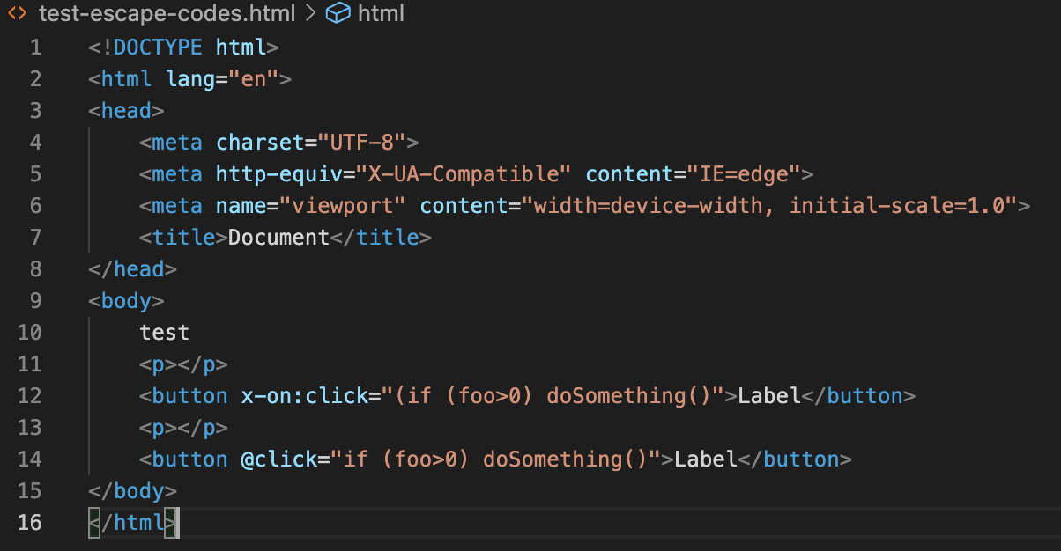Click the closing html tag on line 16
The width and height of the screenshot is (1061, 551).
click(132, 523)
